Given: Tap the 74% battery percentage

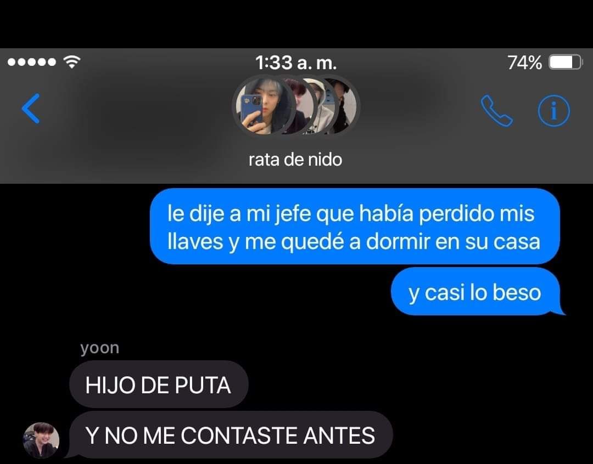Looking at the screenshot, I should tap(524, 63).
